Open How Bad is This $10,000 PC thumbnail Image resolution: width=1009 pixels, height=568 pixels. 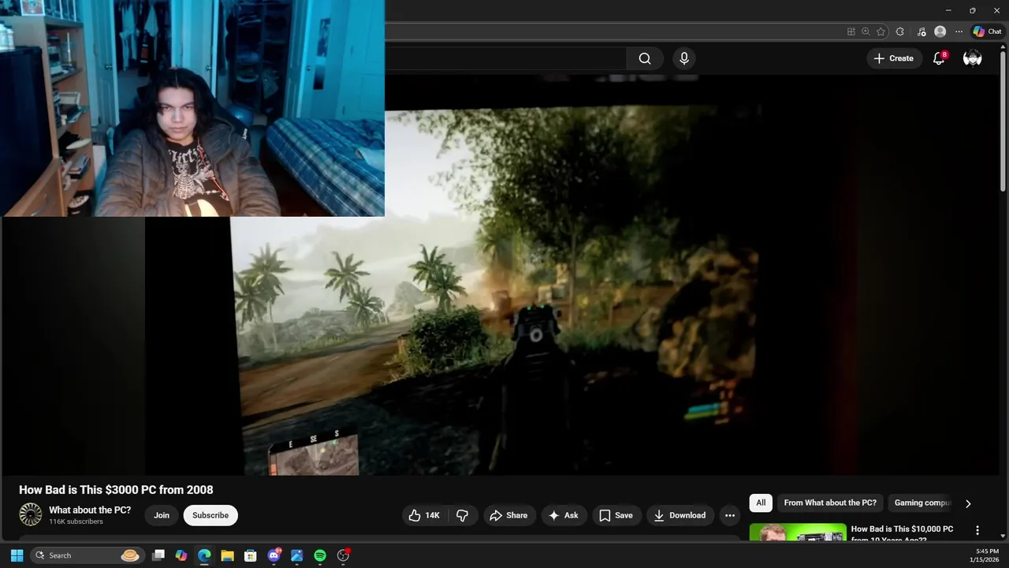pos(798,532)
